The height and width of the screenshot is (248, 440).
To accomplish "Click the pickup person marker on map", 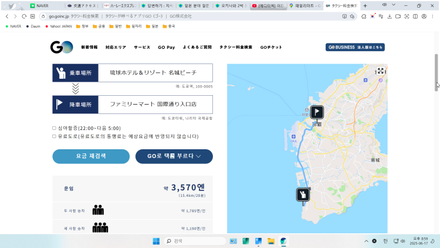I will click(303, 195).
